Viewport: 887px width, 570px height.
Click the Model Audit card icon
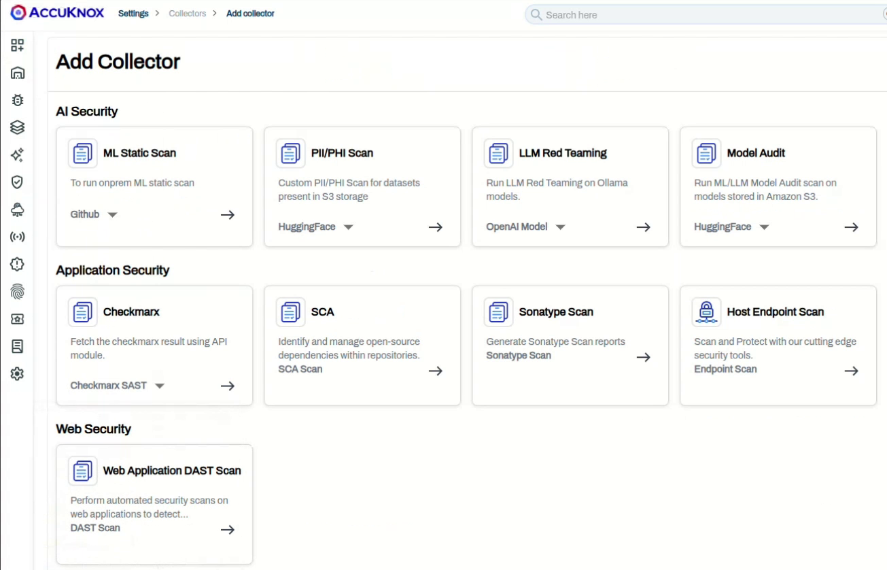(x=707, y=153)
